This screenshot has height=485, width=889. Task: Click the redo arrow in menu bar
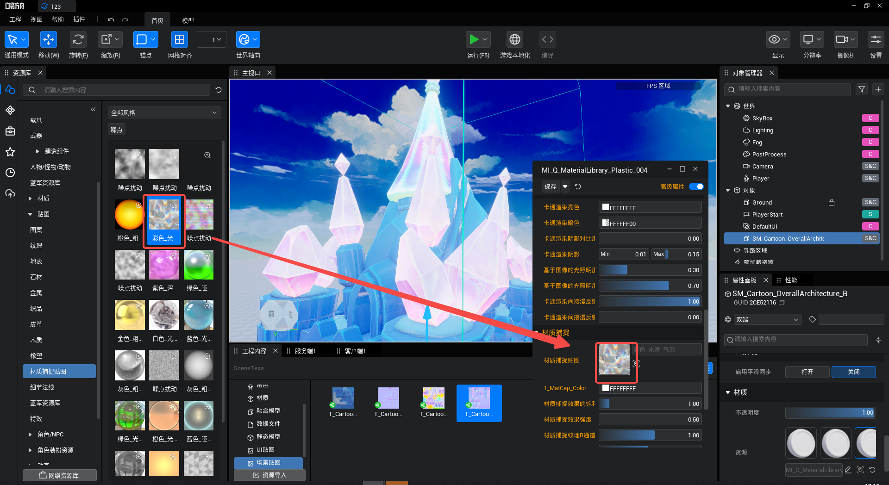click(125, 20)
